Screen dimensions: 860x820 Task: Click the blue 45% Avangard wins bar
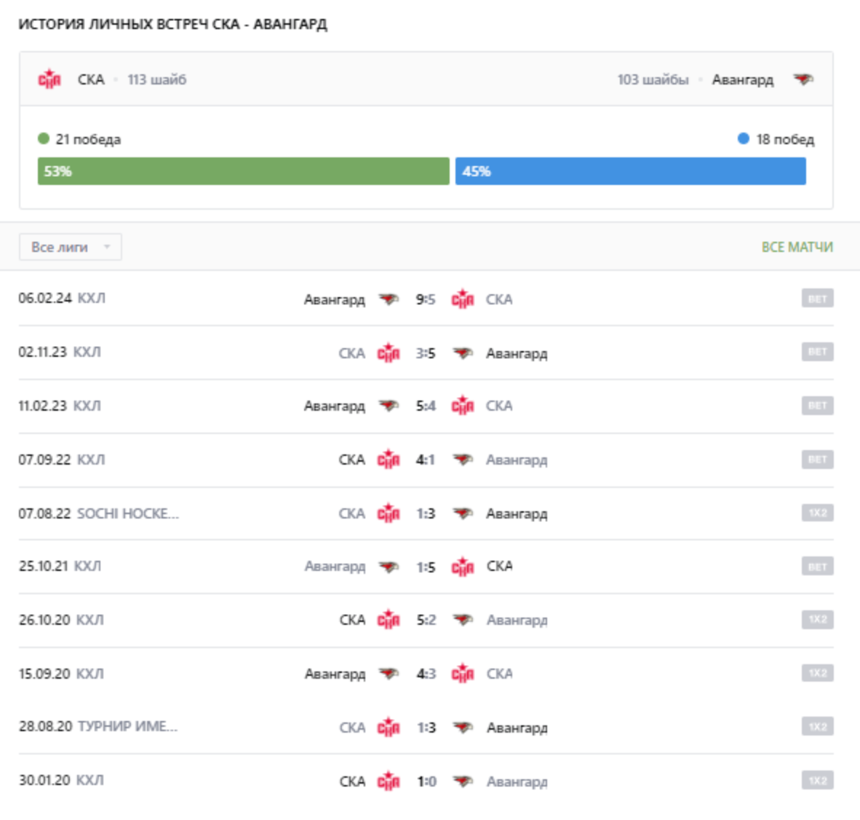click(630, 172)
